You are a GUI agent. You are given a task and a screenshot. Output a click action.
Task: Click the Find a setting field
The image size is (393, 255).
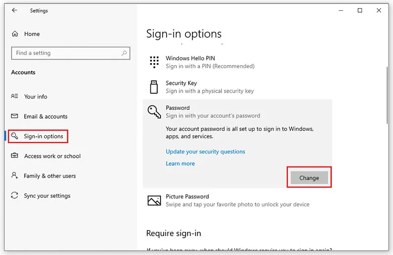click(x=71, y=53)
